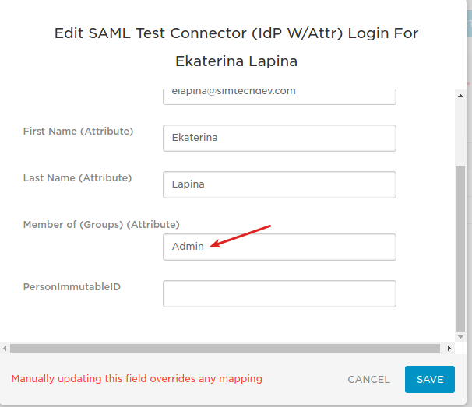Focus the partially visible email address field
This screenshot has height=407, width=472.
[x=280, y=96]
